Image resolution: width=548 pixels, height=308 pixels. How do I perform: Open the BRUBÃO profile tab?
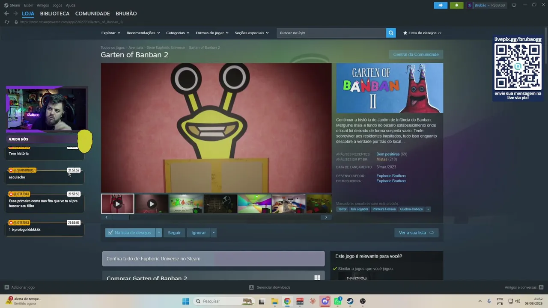click(x=126, y=14)
